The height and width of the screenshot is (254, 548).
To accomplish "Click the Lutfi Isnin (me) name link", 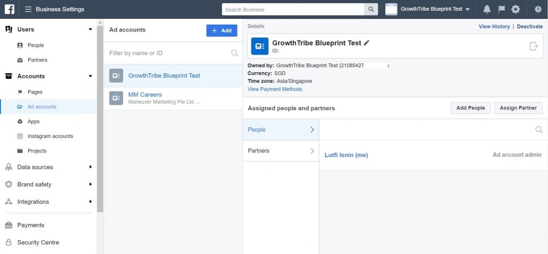I will 346,155.
